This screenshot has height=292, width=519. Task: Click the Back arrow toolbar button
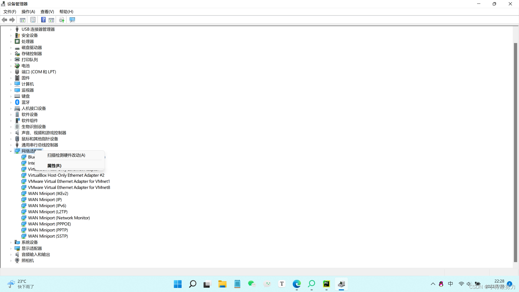(4, 20)
